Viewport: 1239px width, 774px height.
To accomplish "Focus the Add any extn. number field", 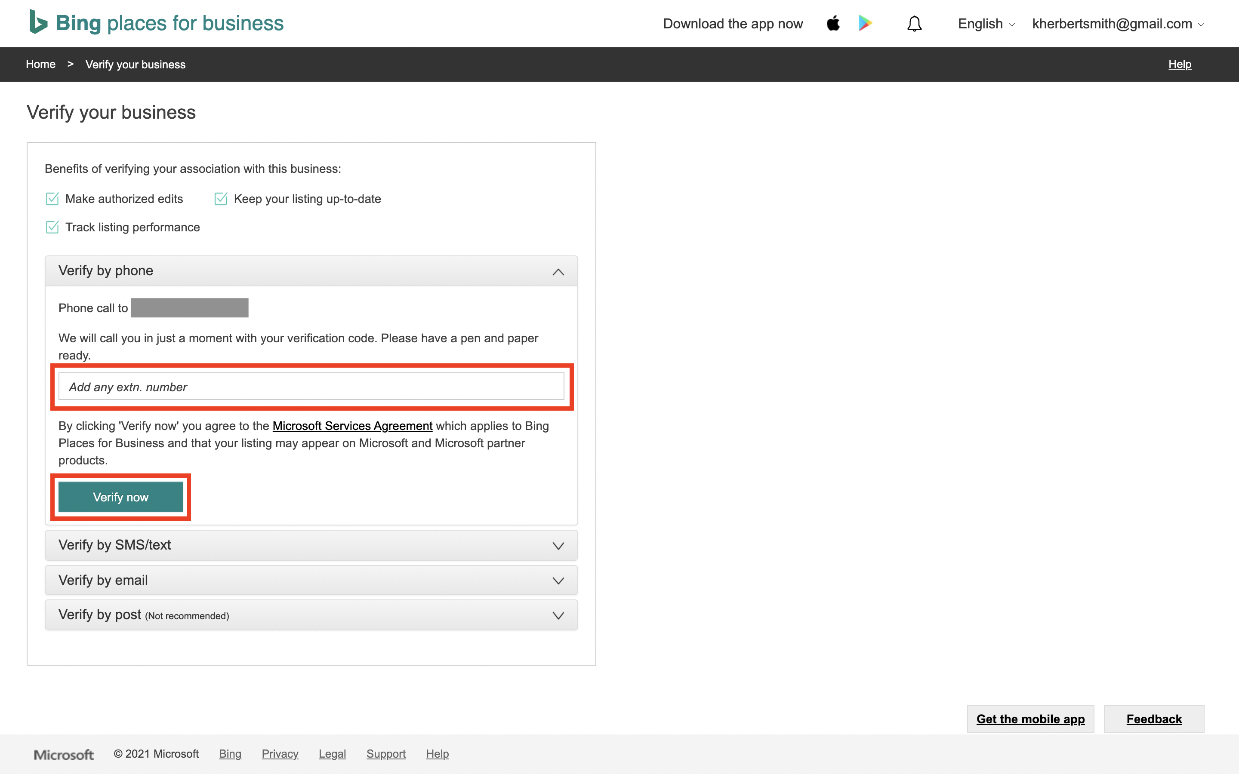I will [x=311, y=387].
